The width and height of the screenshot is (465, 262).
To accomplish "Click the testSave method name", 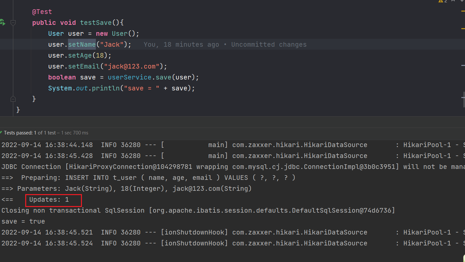I will tap(96, 23).
